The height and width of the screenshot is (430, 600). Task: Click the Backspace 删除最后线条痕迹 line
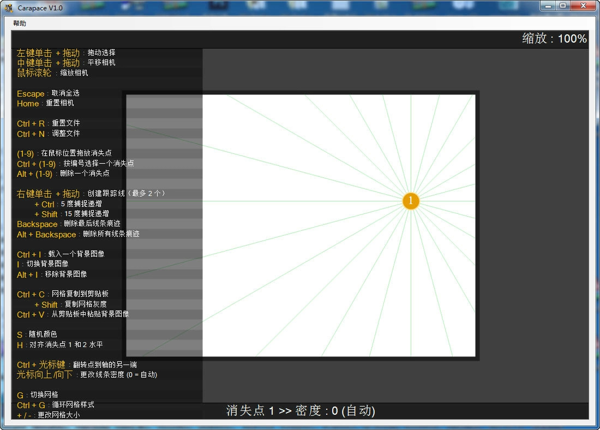69,224
